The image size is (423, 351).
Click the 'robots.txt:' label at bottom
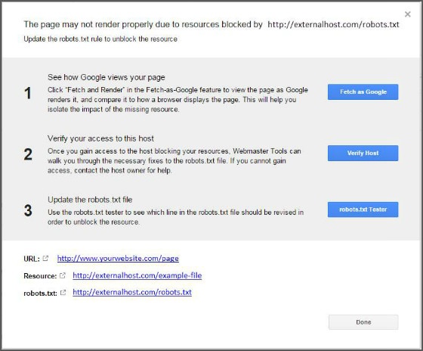pyautogui.click(x=41, y=294)
